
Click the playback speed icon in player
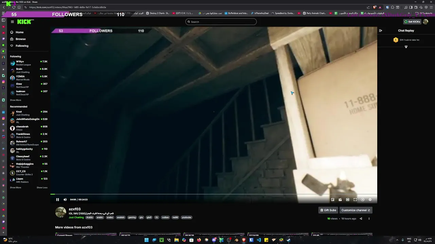[363, 200]
